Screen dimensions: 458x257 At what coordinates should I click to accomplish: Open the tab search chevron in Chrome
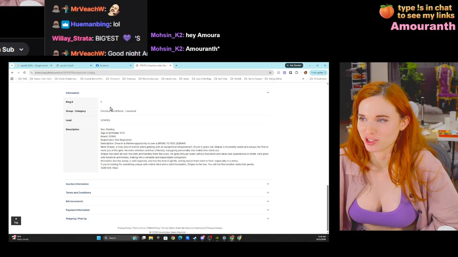12,65
